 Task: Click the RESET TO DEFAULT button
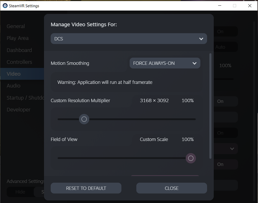pyautogui.click(x=86, y=188)
